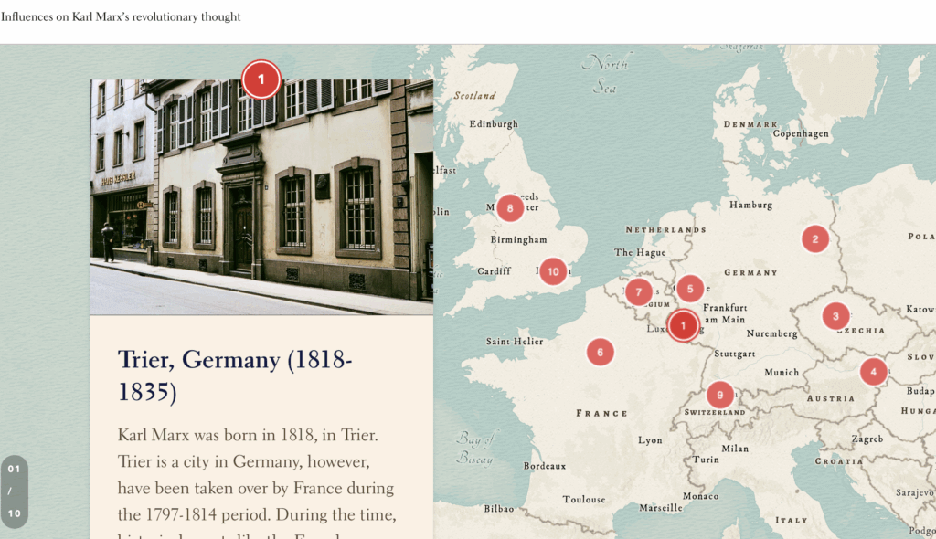Click the 01 / 10 slide counter
936x539 pixels.
[14, 491]
